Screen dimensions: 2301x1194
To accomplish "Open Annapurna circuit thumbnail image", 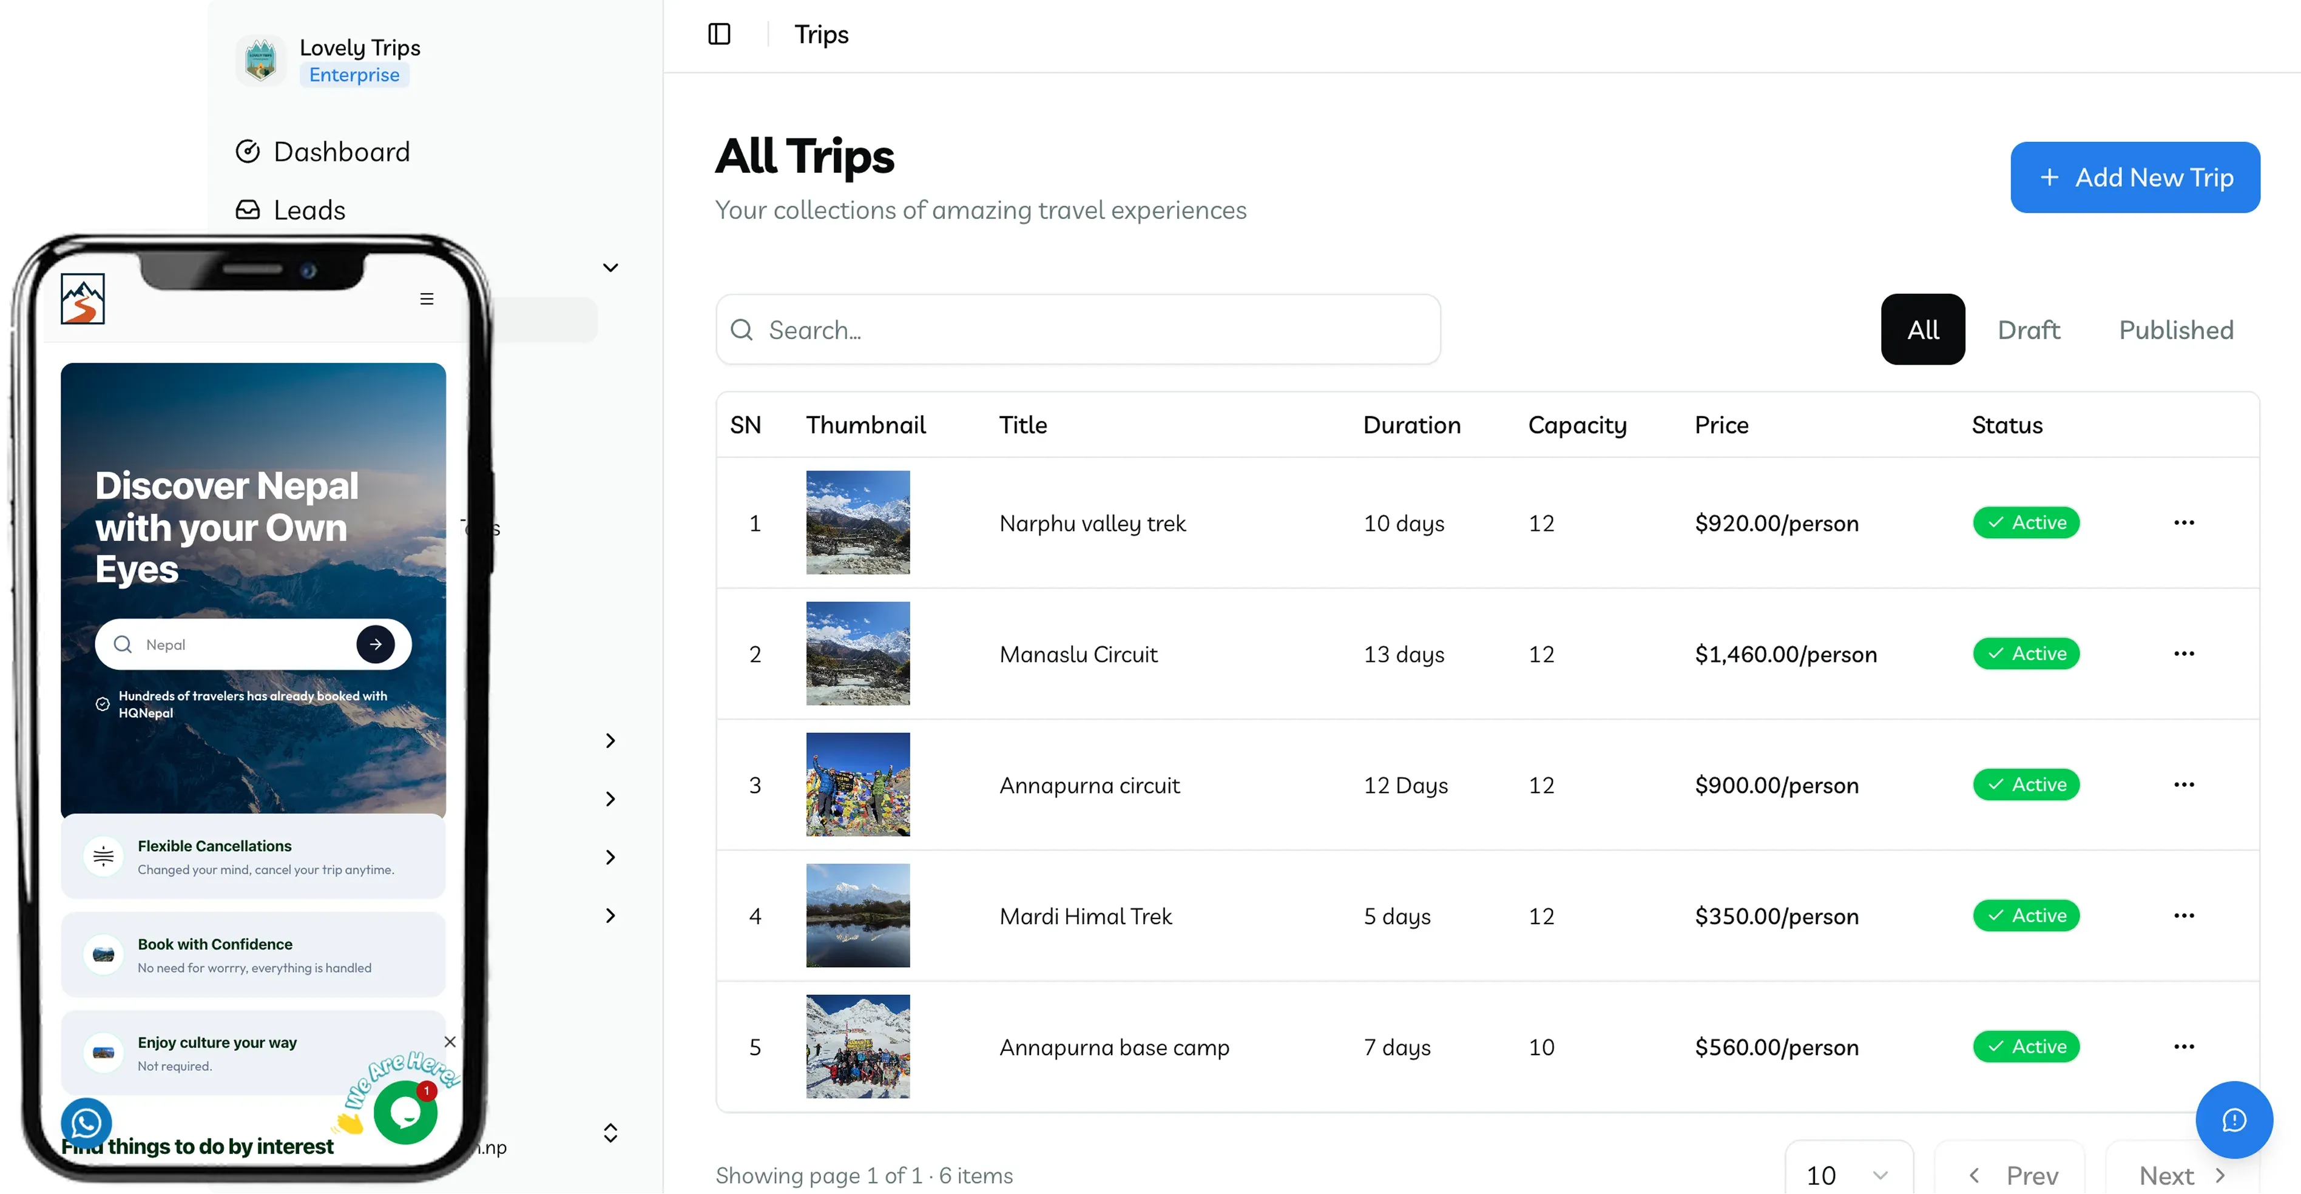I will pyautogui.click(x=857, y=784).
